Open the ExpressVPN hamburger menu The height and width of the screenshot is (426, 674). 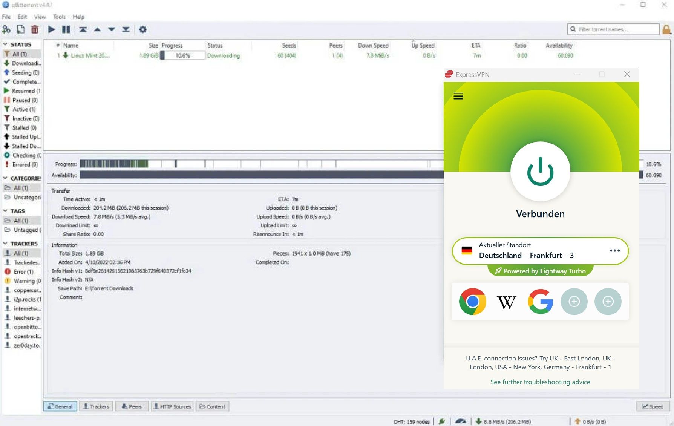458,96
